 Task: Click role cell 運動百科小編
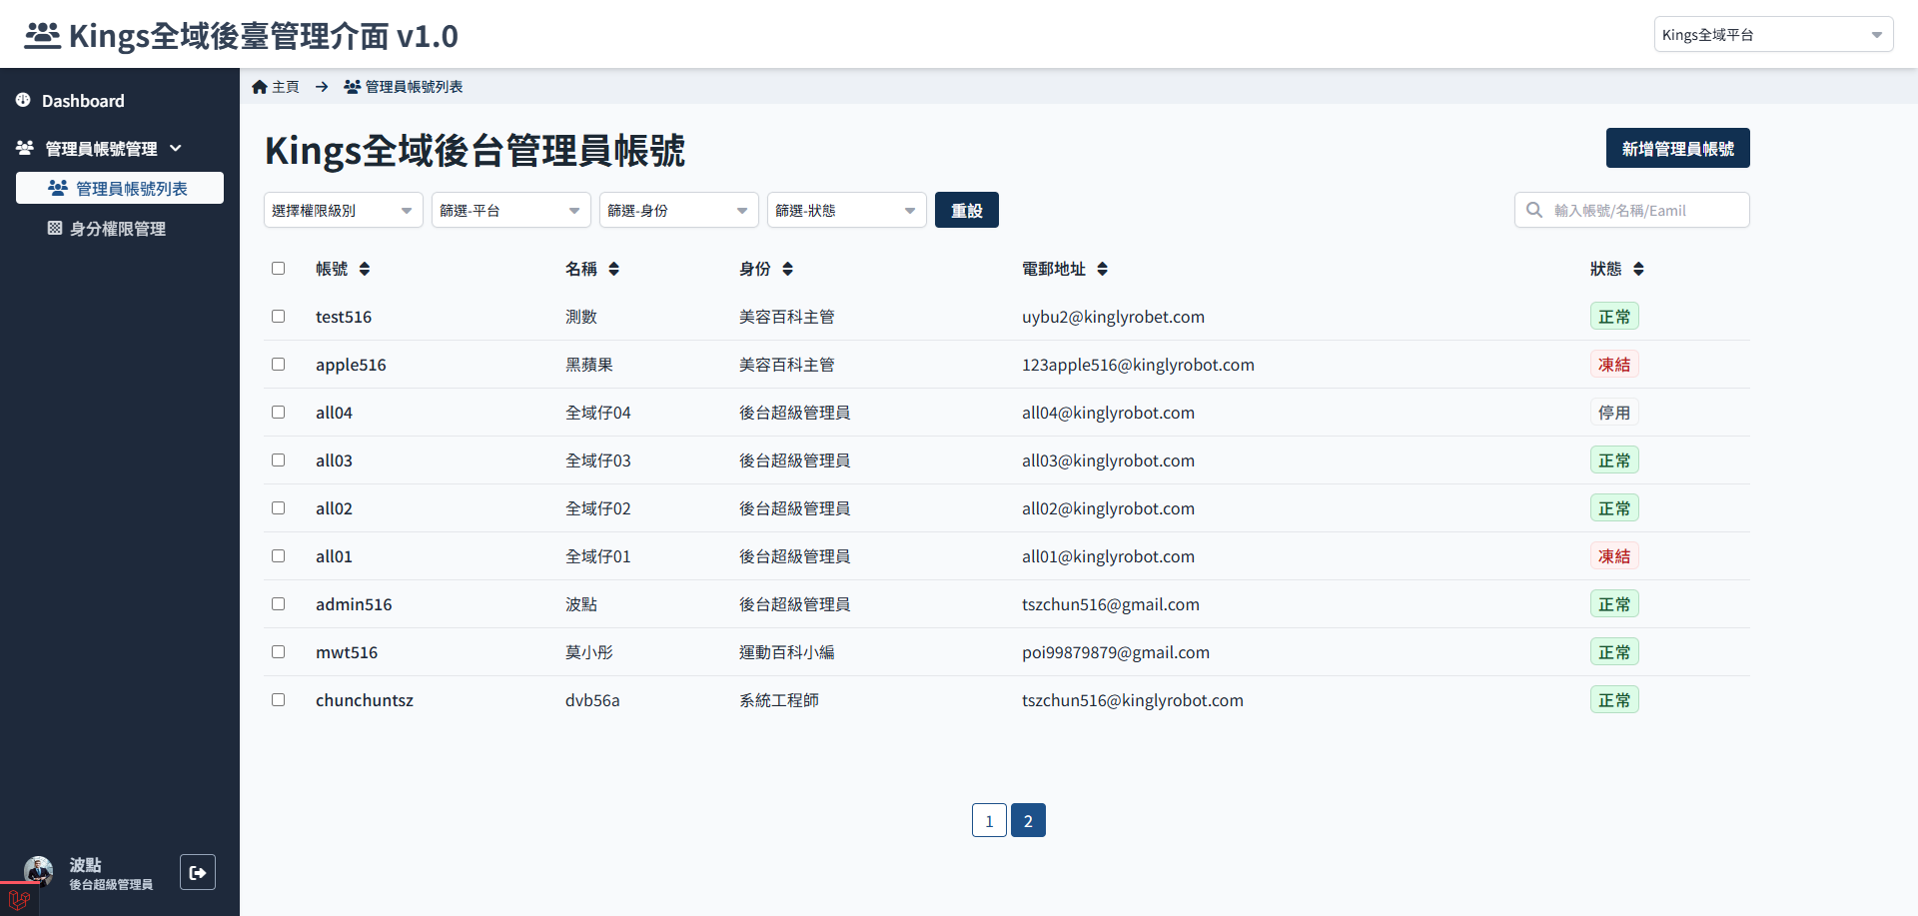[x=787, y=652]
